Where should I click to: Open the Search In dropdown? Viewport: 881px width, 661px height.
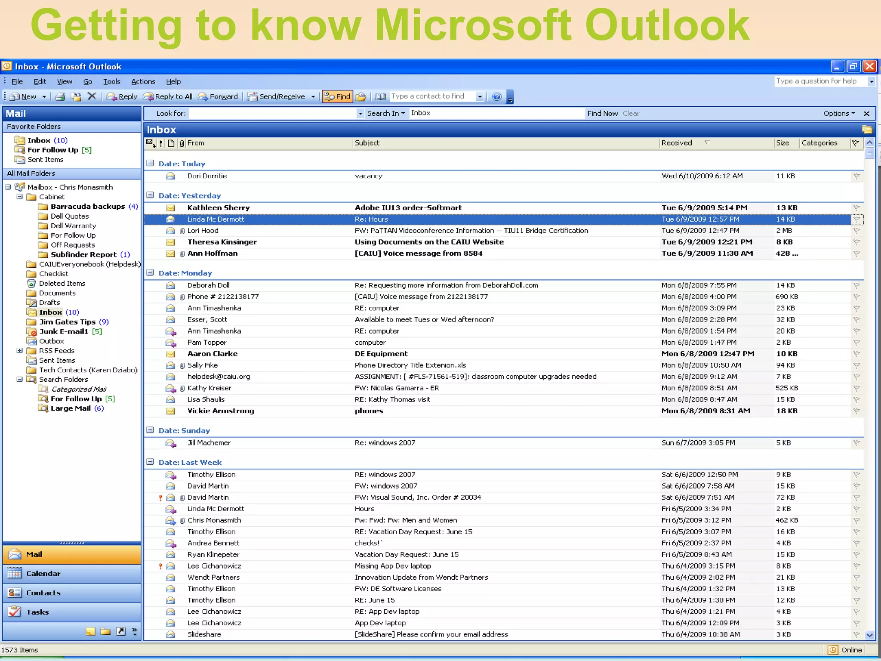(386, 113)
